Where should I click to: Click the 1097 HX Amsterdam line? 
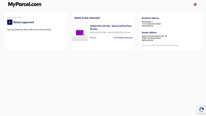[x=151, y=38]
